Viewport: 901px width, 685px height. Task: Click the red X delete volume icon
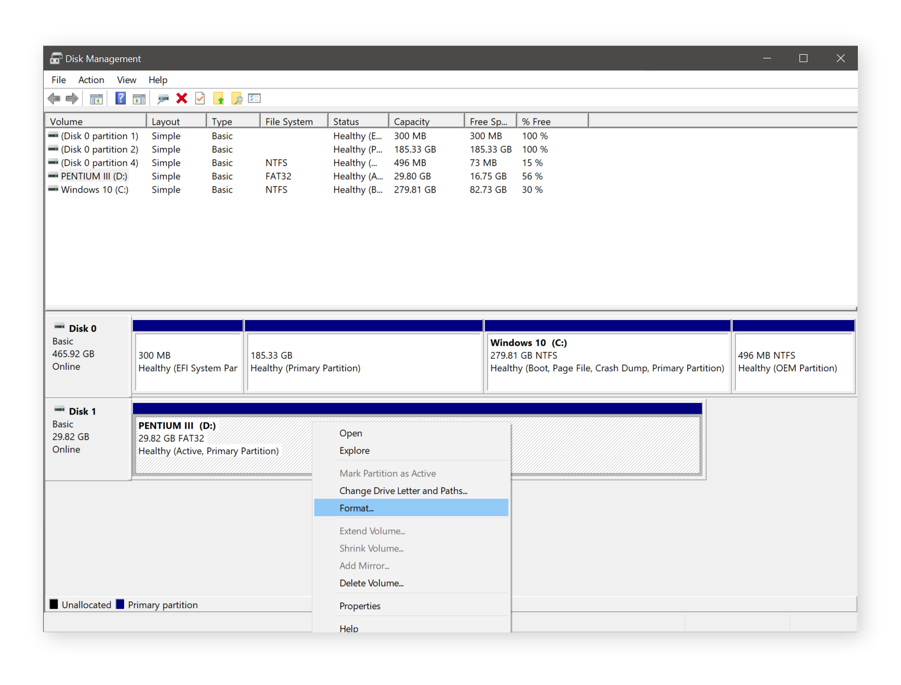[181, 98]
